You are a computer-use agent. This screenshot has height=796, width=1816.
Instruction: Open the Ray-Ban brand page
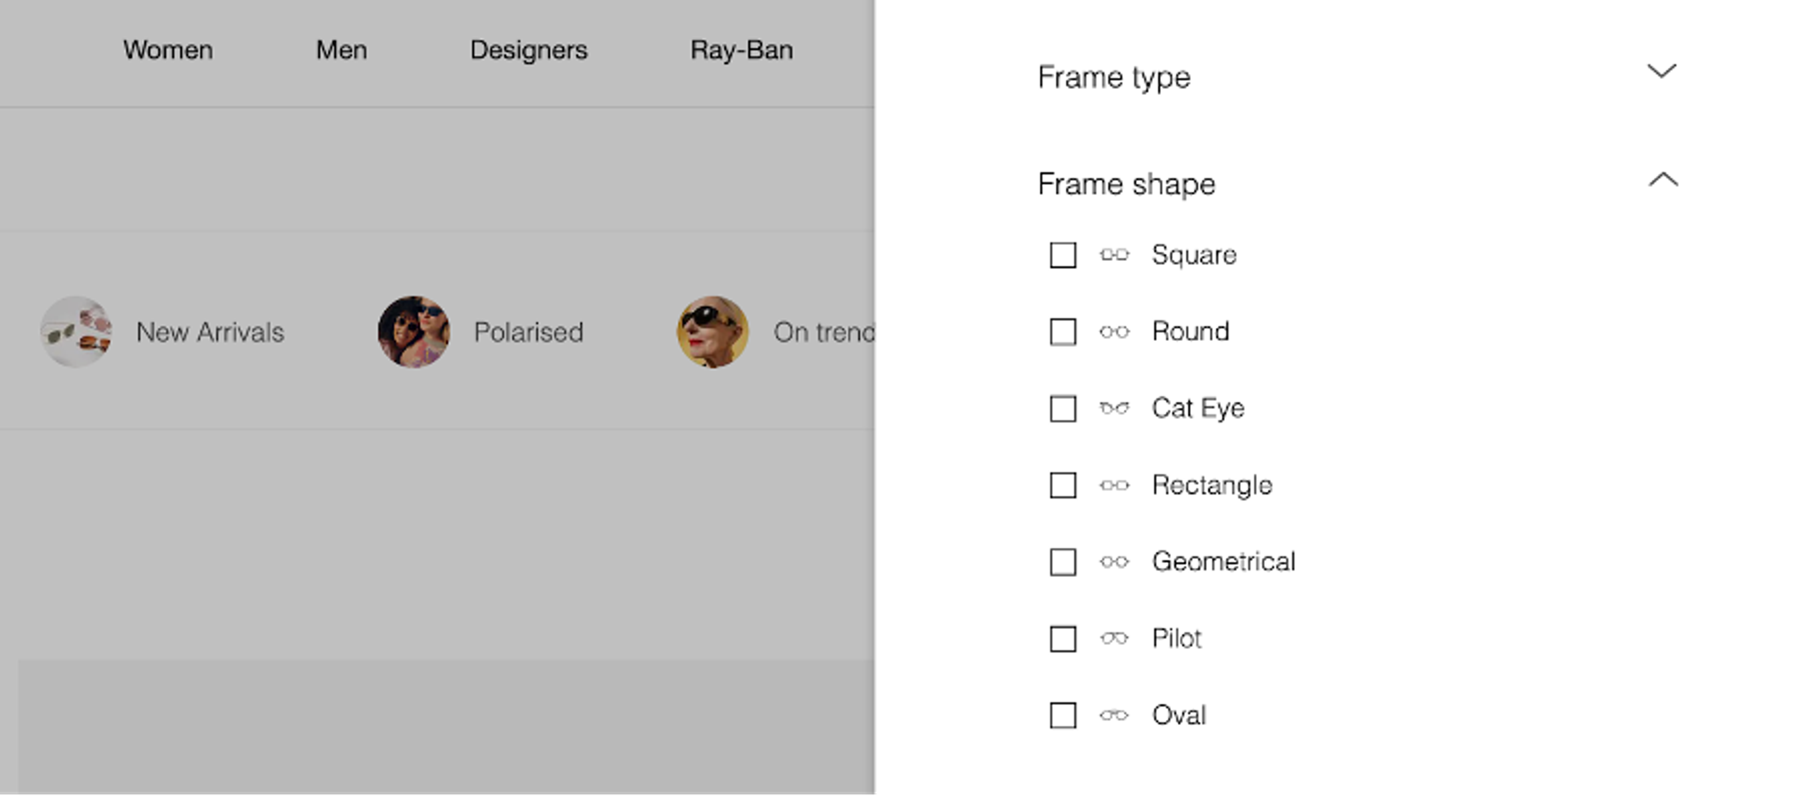(x=742, y=50)
